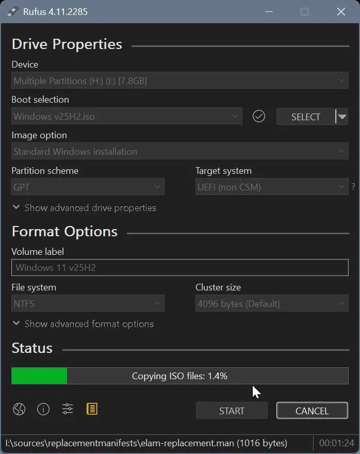Expand advanced format options
This screenshot has width=360, height=454.
click(x=83, y=324)
